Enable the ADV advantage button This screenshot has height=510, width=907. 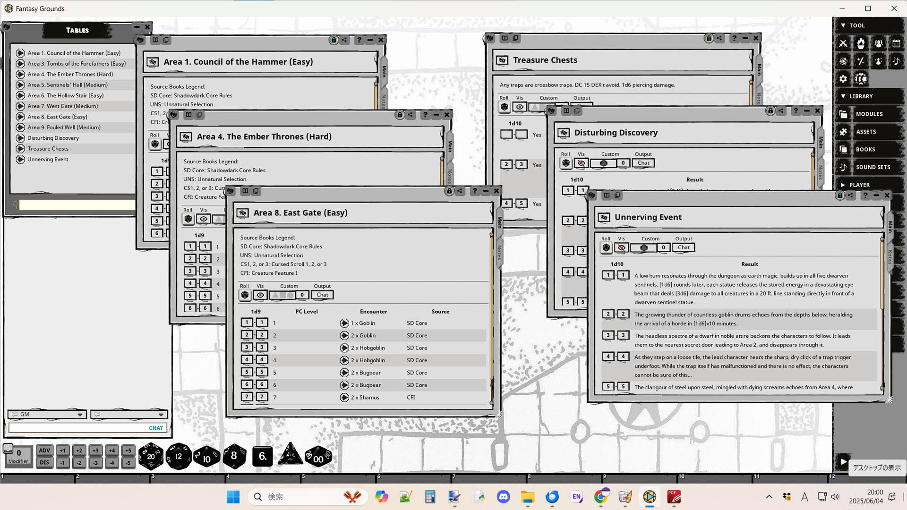tap(44, 450)
